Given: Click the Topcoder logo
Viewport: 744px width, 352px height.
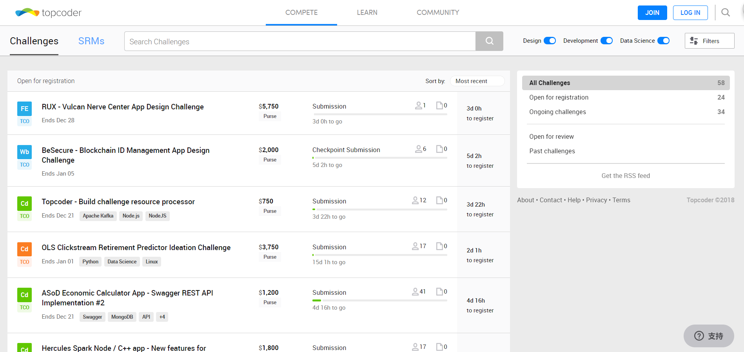Looking at the screenshot, I should [x=48, y=13].
